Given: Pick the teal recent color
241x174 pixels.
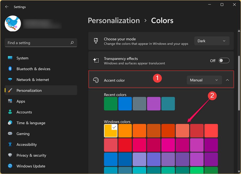Looking at the screenshot, I should click(x=168, y=104).
